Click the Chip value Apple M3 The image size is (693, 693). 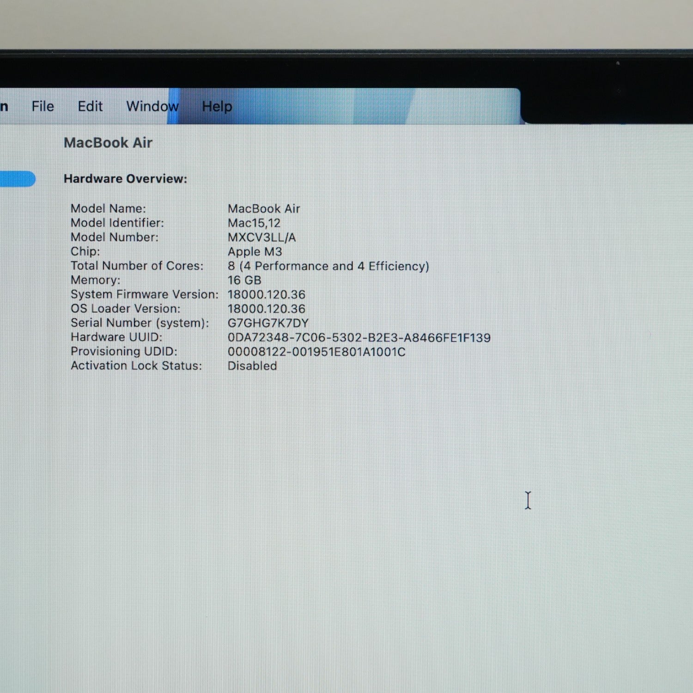point(255,252)
